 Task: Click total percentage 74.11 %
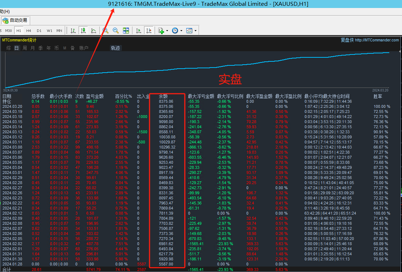(123, 269)
